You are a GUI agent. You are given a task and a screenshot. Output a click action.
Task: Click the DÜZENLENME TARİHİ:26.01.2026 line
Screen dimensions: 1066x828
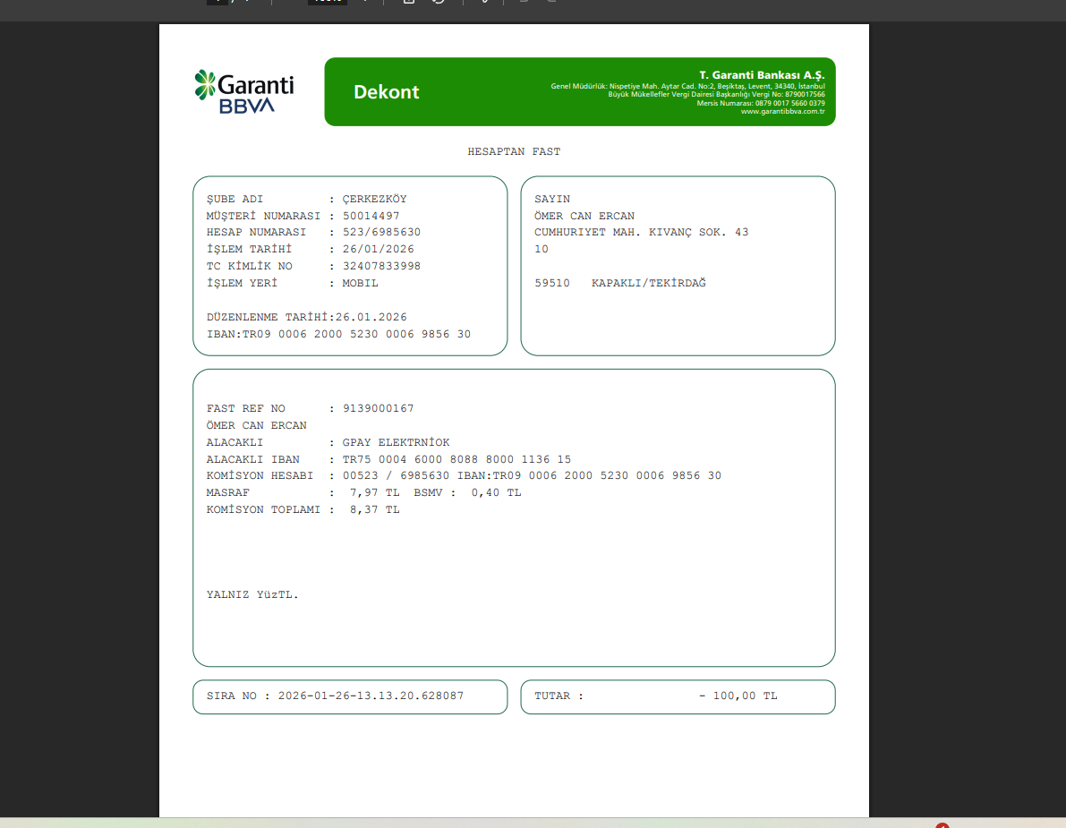click(307, 318)
